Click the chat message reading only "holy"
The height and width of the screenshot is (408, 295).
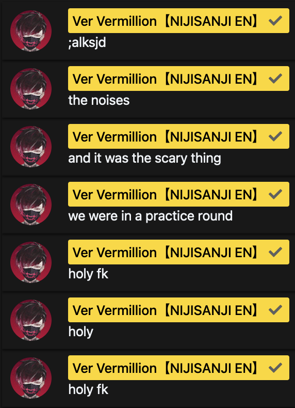80,332
